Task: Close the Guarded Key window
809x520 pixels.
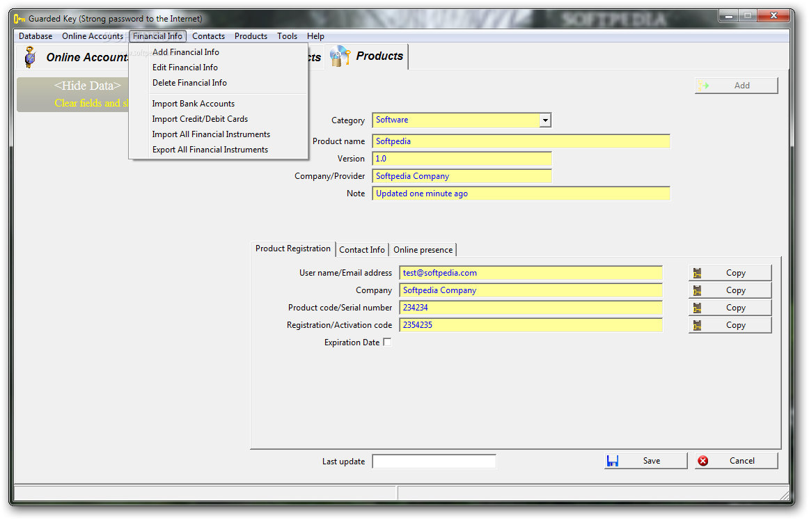Action: (x=773, y=17)
